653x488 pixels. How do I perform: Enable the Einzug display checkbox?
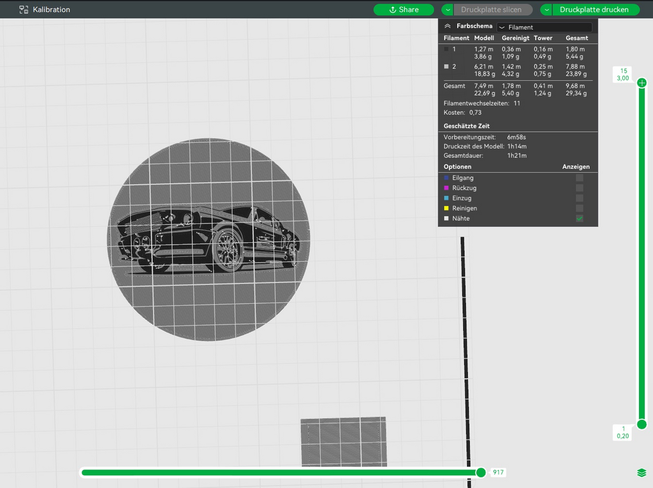pyautogui.click(x=579, y=198)
